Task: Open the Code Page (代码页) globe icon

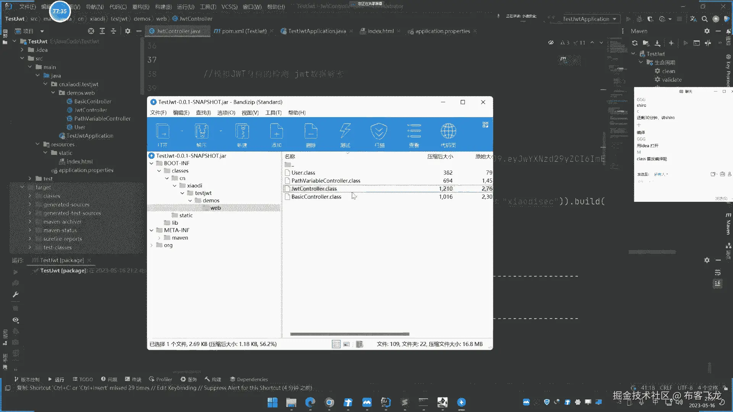Action: [448, 132]
